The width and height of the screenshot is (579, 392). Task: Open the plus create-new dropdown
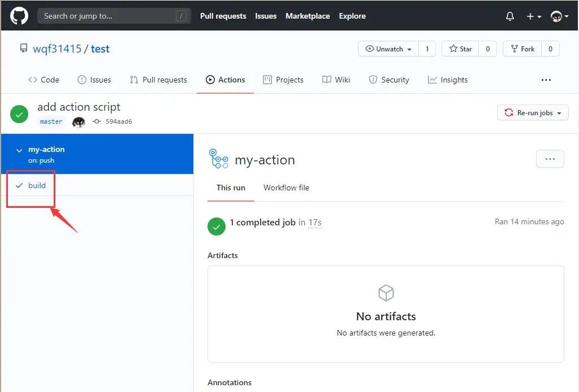pos(534,16)
